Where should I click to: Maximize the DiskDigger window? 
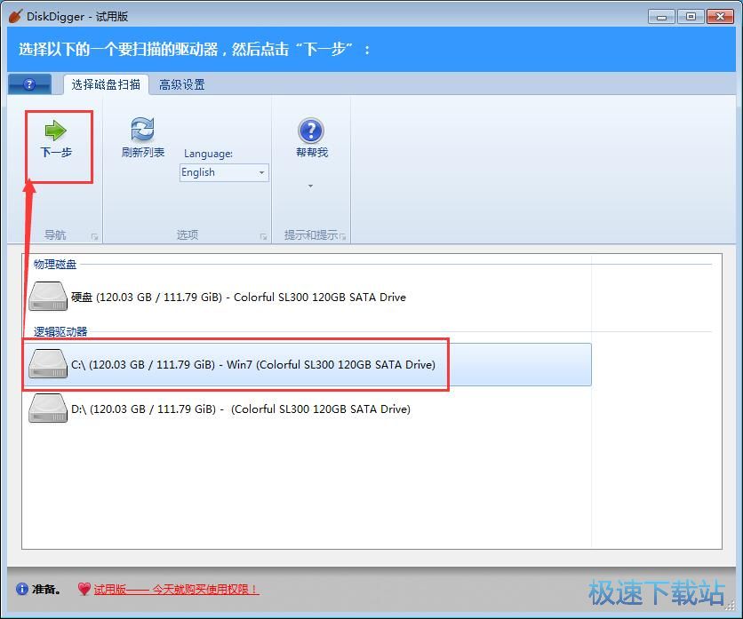tap(691, 16)
